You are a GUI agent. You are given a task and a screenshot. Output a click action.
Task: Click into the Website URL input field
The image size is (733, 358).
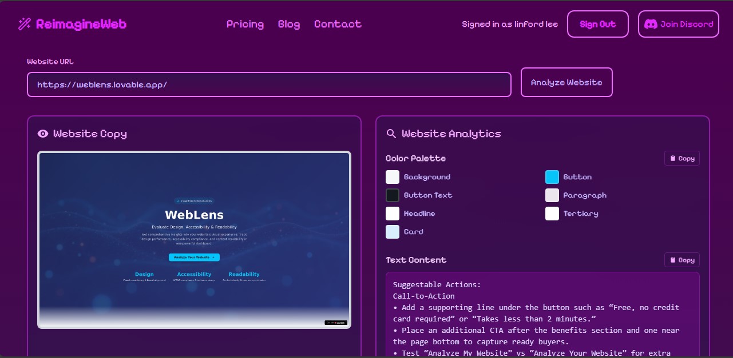[269, 85]
